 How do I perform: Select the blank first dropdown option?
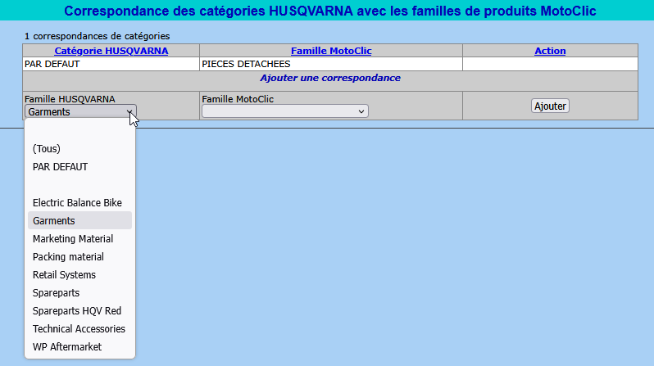(x=79, y=131)
